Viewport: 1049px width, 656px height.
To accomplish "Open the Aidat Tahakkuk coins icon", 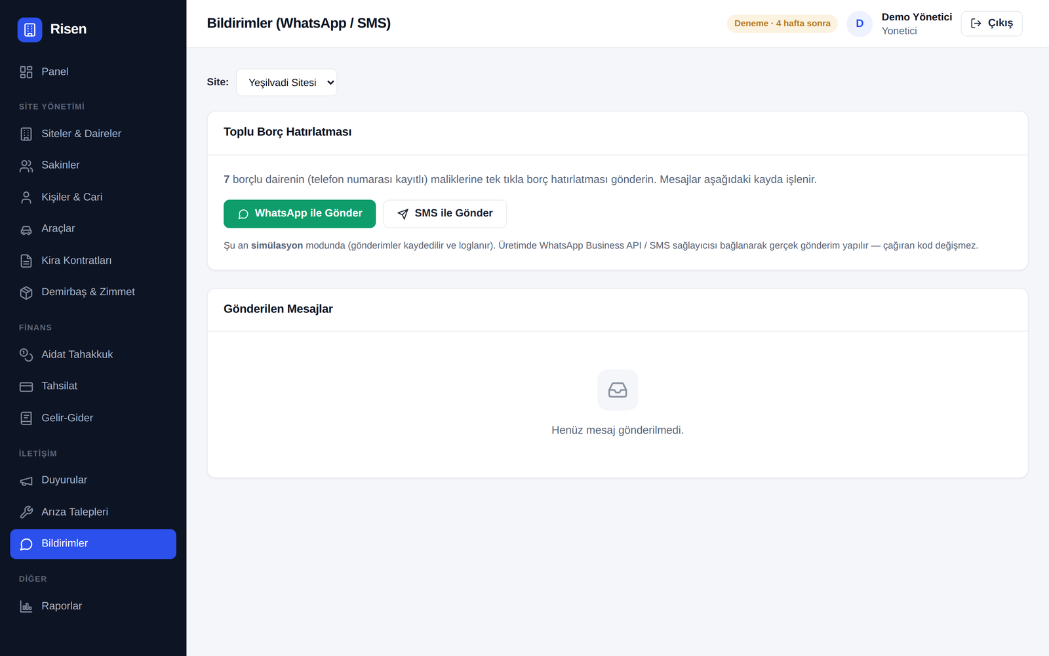I will [26, 355].
